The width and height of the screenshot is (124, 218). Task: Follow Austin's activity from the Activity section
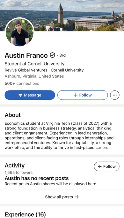click(107, 166)
